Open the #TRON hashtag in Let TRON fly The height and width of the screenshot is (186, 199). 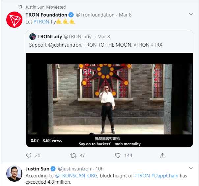tap(41, 22)
